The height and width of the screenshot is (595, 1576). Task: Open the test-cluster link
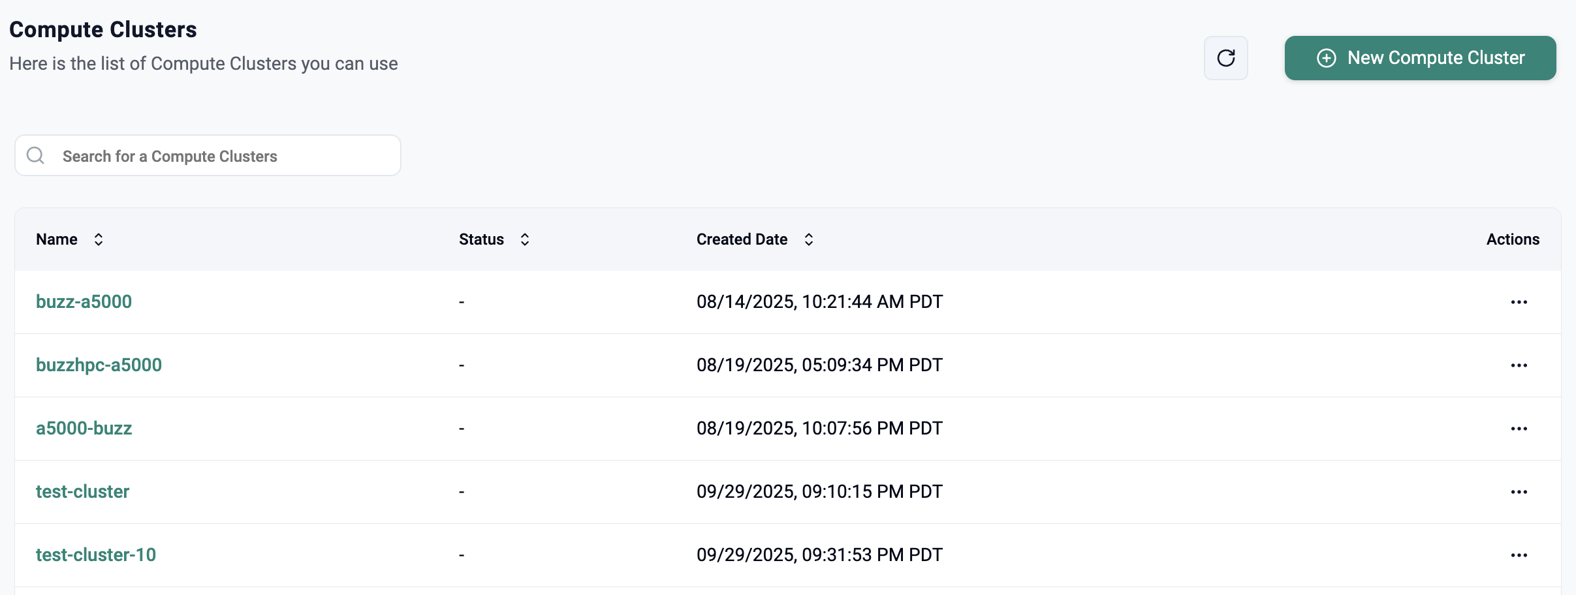[x=82, y=491]
